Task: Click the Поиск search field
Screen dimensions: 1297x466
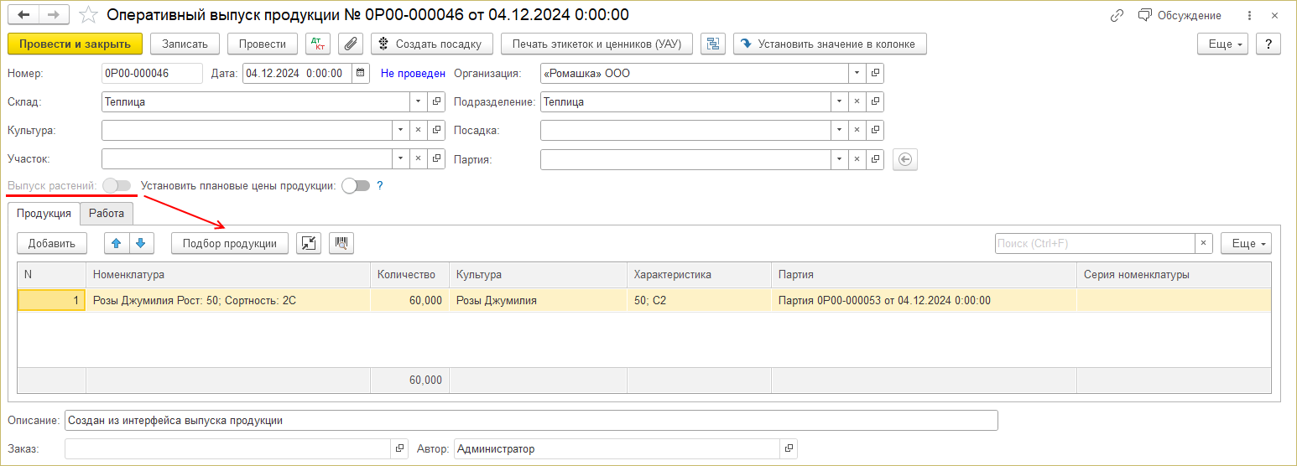Action: click(1094, 243)
